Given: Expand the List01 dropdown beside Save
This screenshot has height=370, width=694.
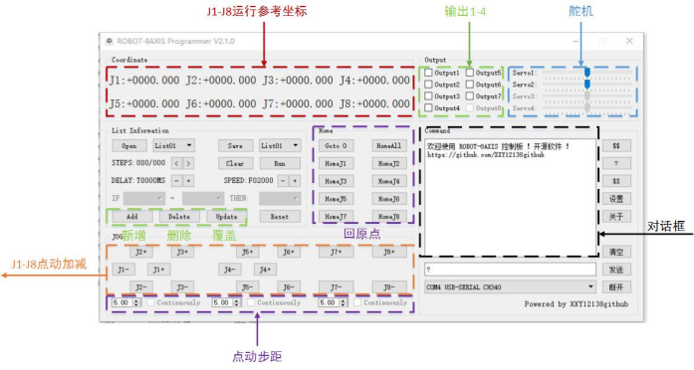Looking at the screenshot, I should pos(280,145).
